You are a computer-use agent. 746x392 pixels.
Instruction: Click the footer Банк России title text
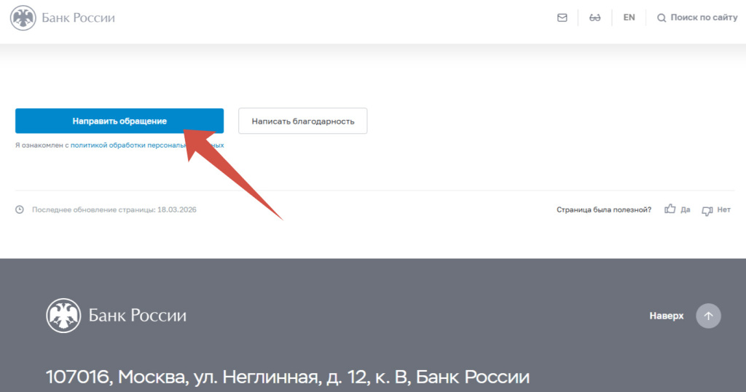(138, 316)
